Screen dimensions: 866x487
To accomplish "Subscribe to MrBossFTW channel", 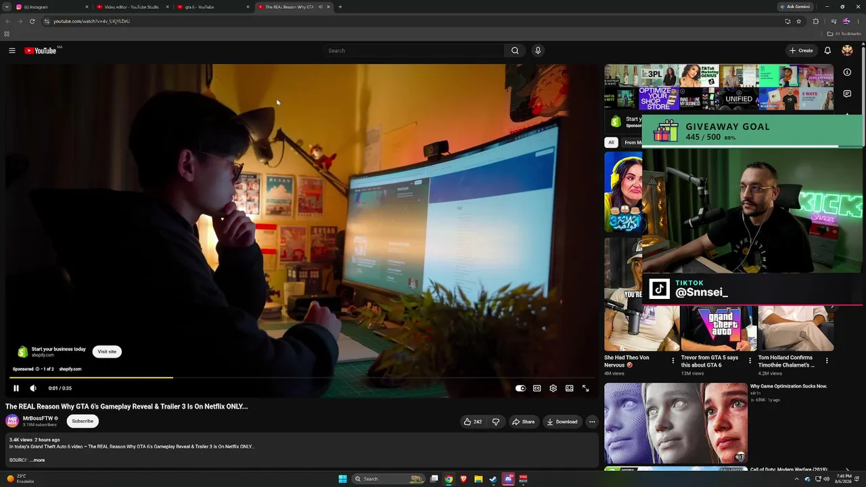I will [83, 421].
